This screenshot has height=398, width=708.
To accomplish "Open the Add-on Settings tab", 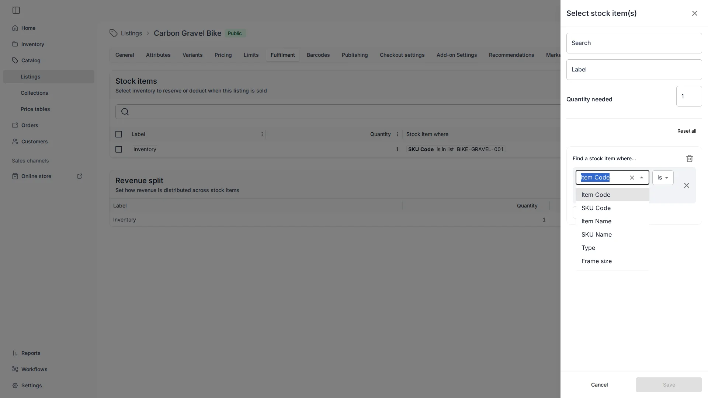I will 457,55.
